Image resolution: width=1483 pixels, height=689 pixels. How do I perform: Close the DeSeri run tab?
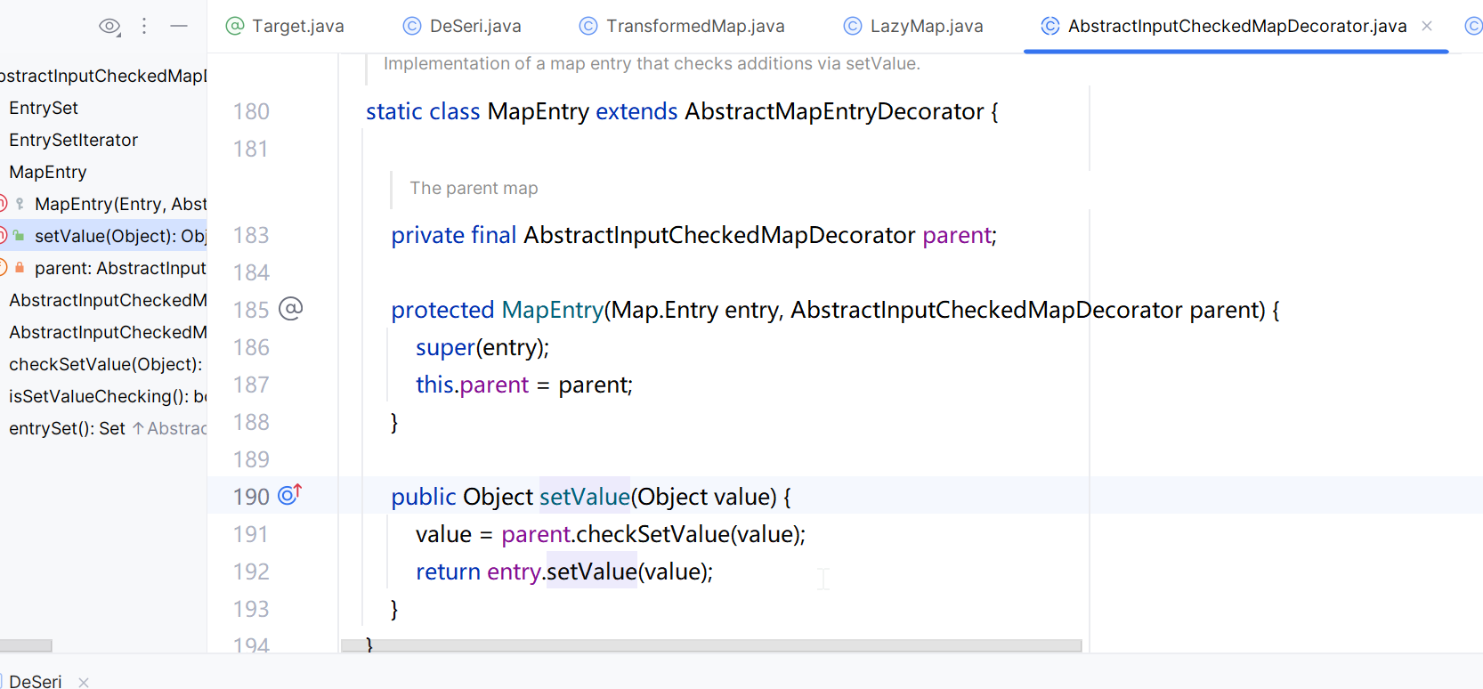[84, 682]
